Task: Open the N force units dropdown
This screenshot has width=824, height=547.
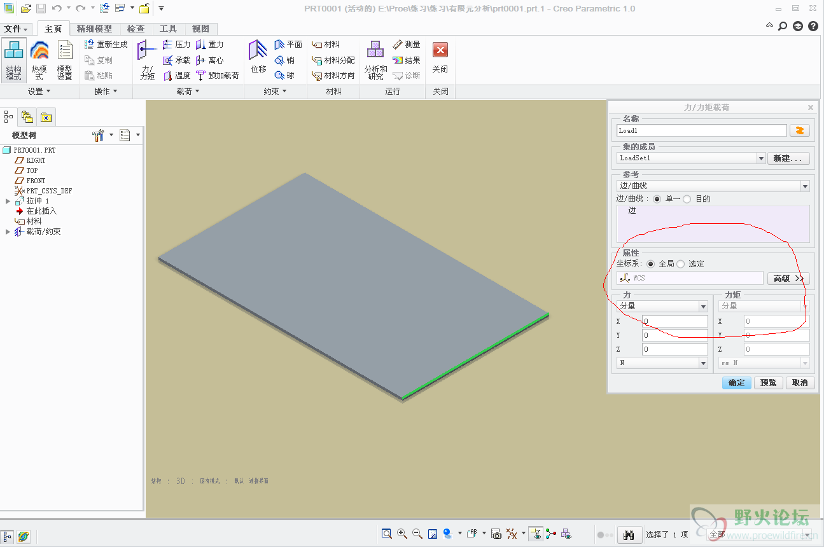Action: [703, 363]
